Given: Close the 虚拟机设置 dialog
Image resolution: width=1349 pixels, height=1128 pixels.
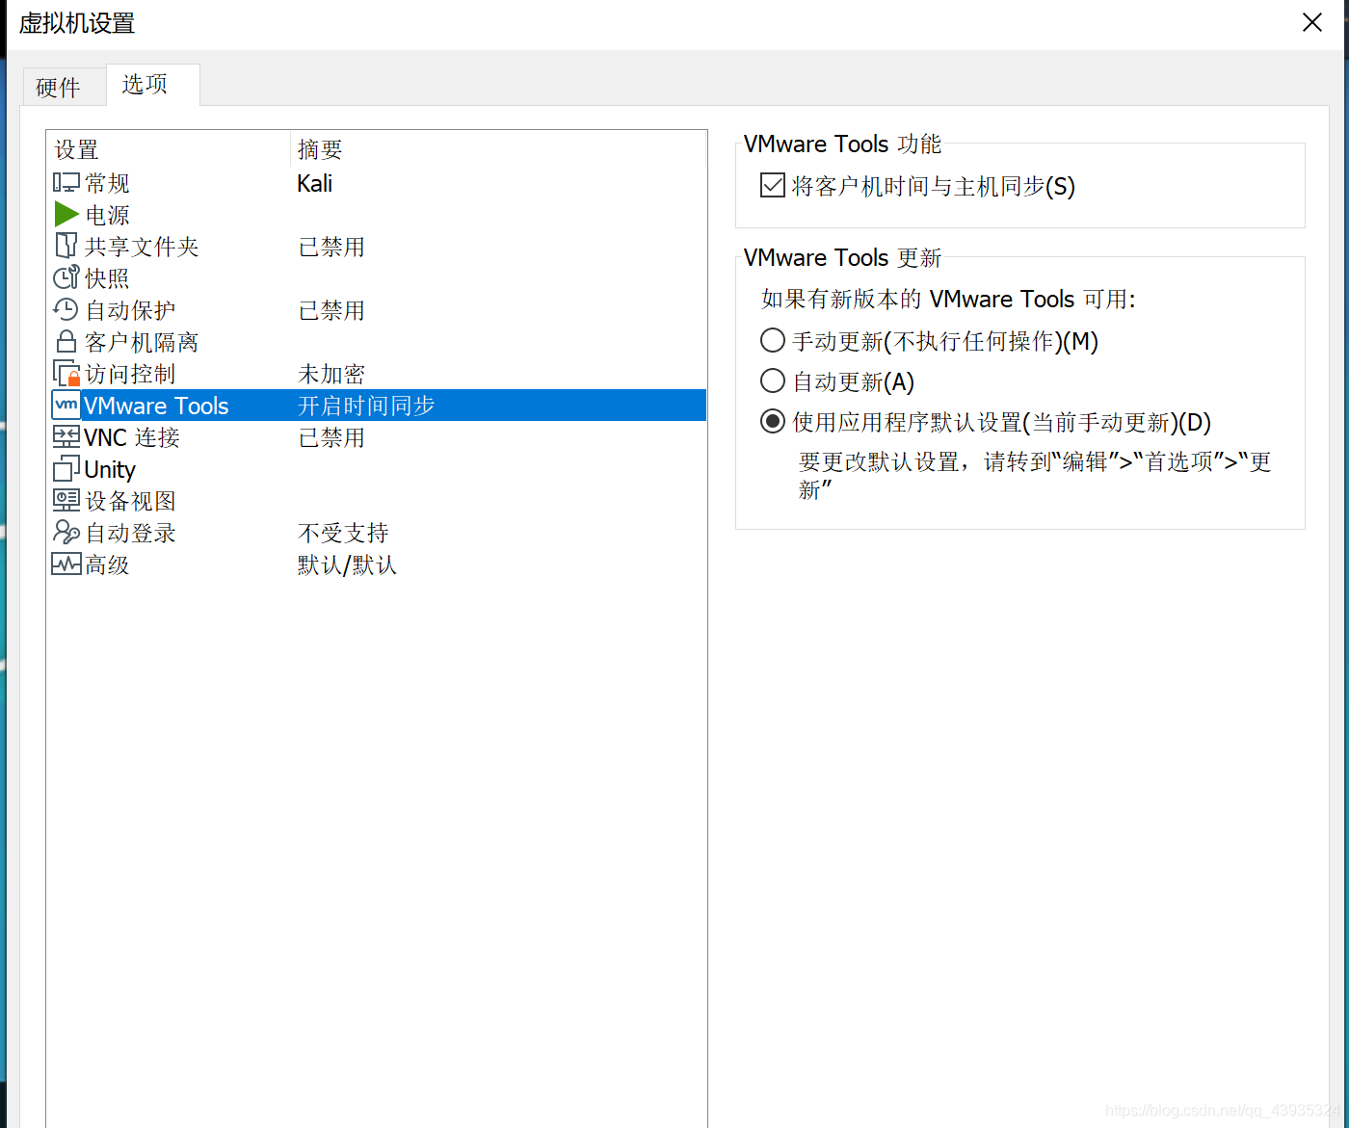Looking at the screenshot, I should point(1311,22).
